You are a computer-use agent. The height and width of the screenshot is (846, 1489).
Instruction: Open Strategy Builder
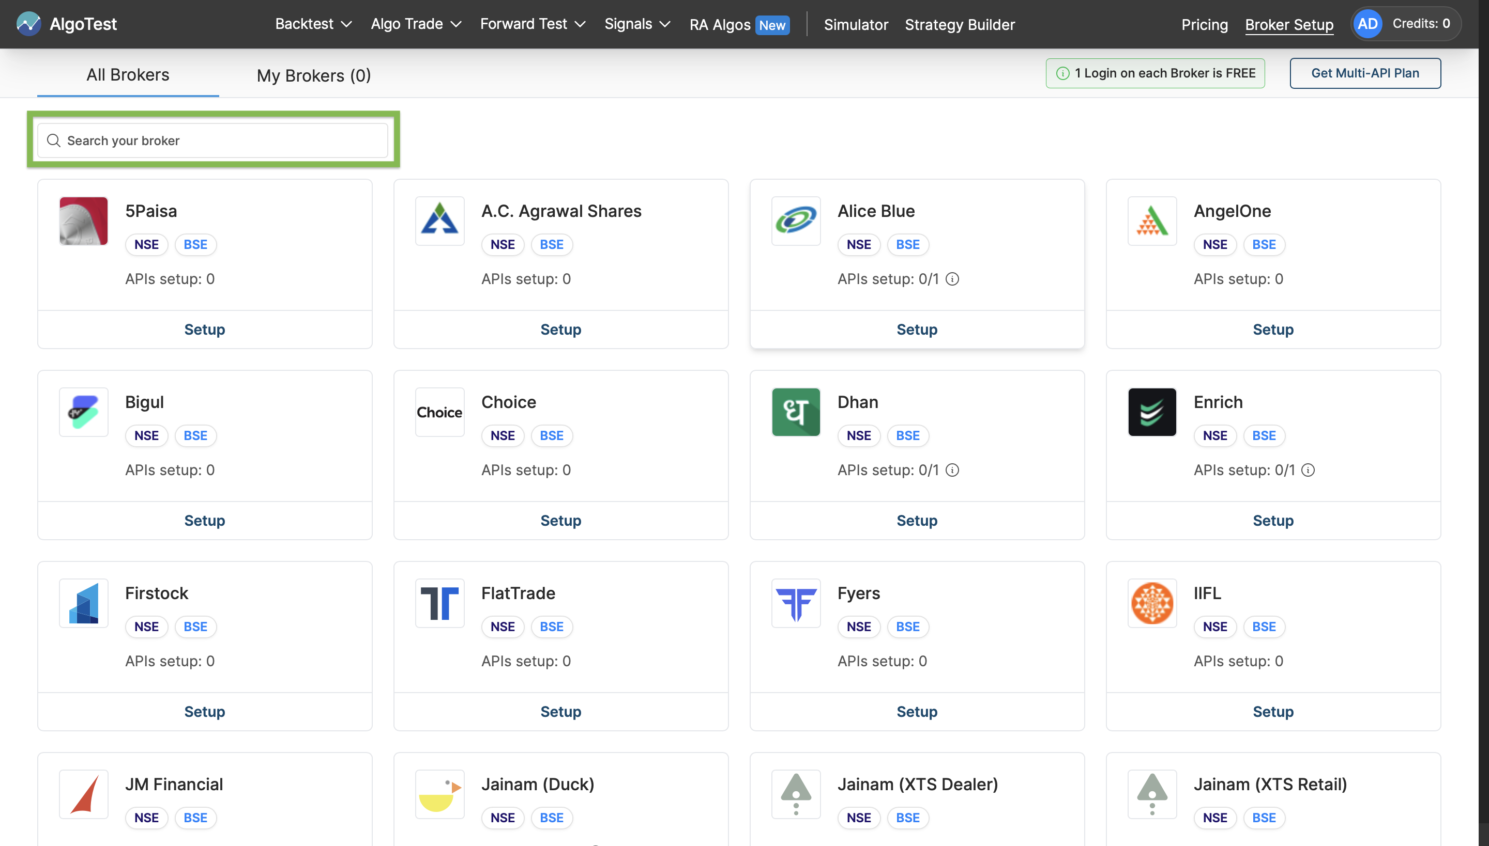(960, 24)
